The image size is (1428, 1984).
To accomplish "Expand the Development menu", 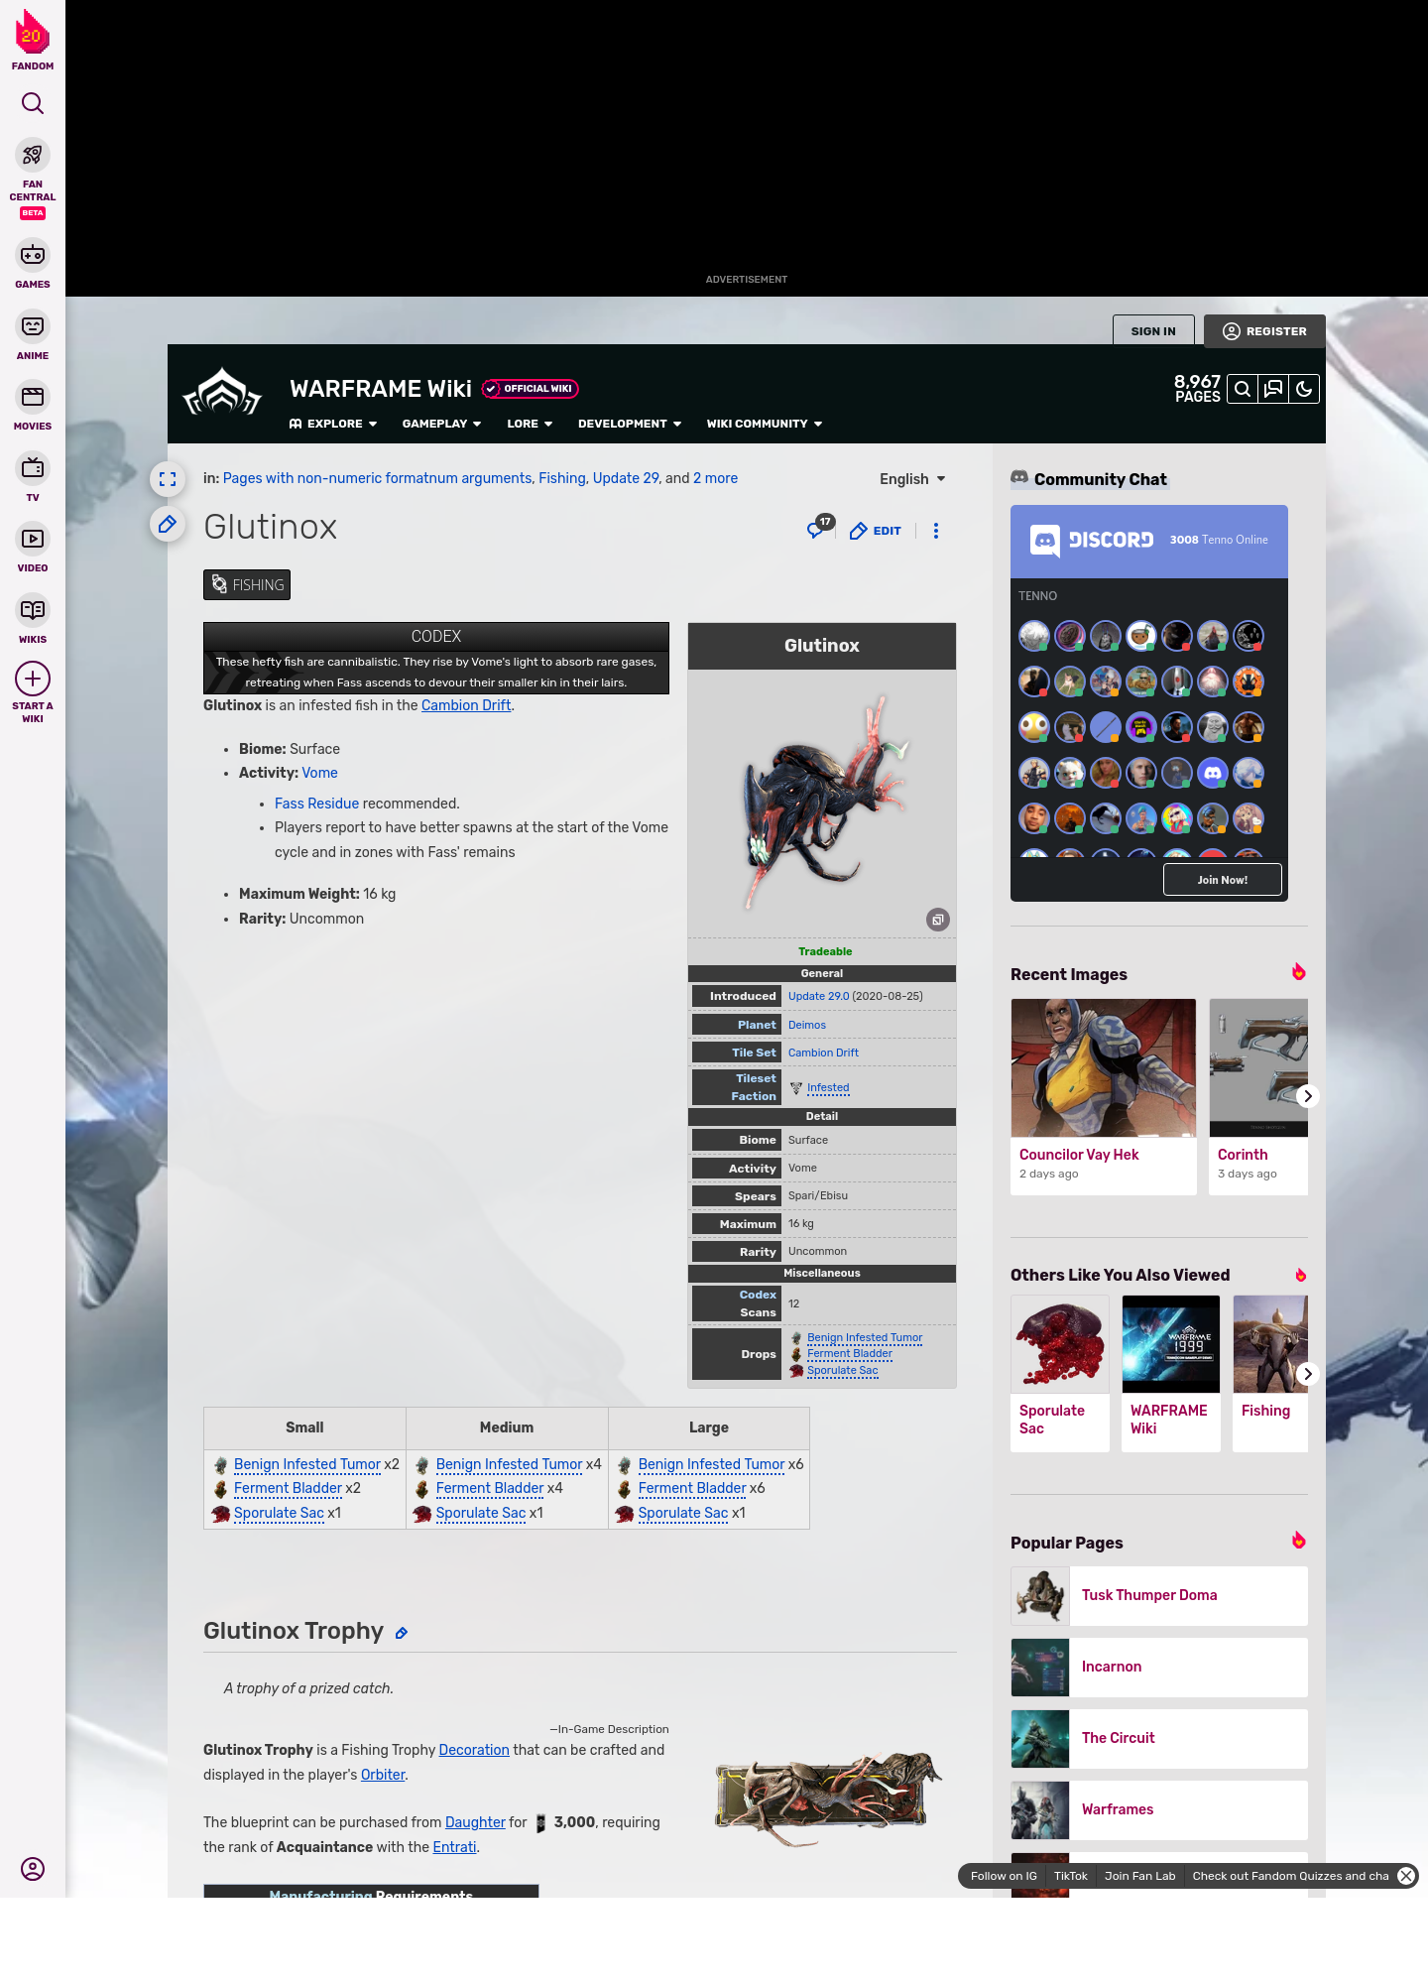I will [x=630, y=424].
